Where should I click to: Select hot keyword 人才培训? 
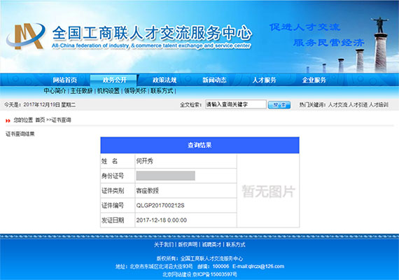point(379,104)
